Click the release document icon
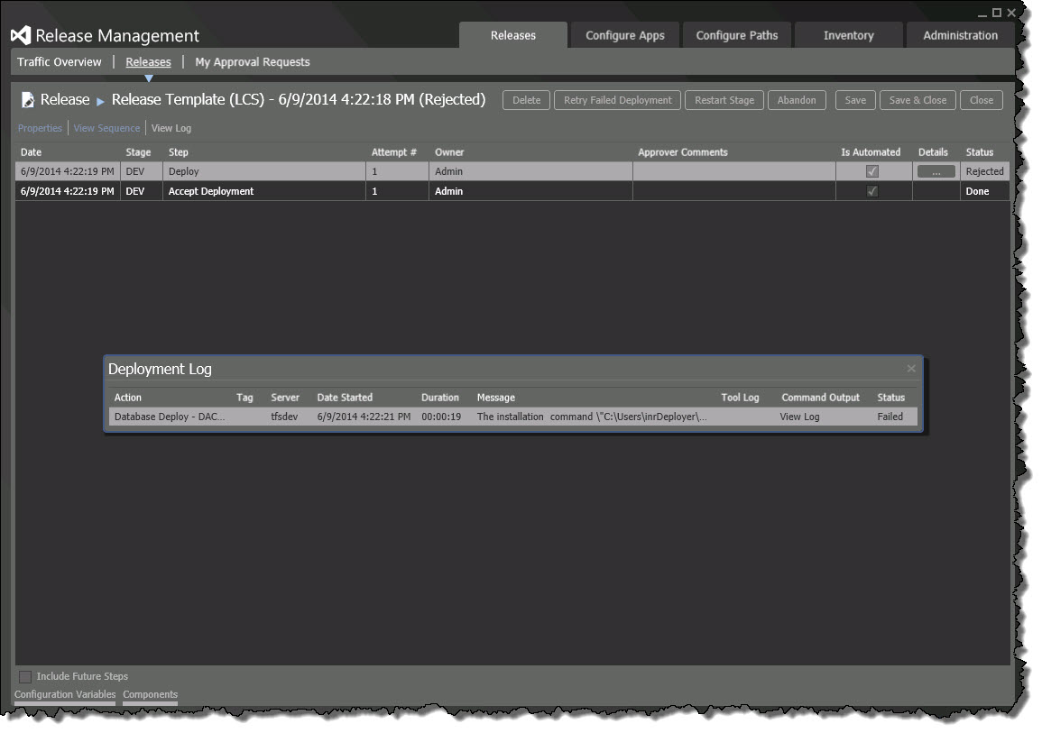Image resolution: width=1042 pixels, height=733 pixels. coord(28,100)
